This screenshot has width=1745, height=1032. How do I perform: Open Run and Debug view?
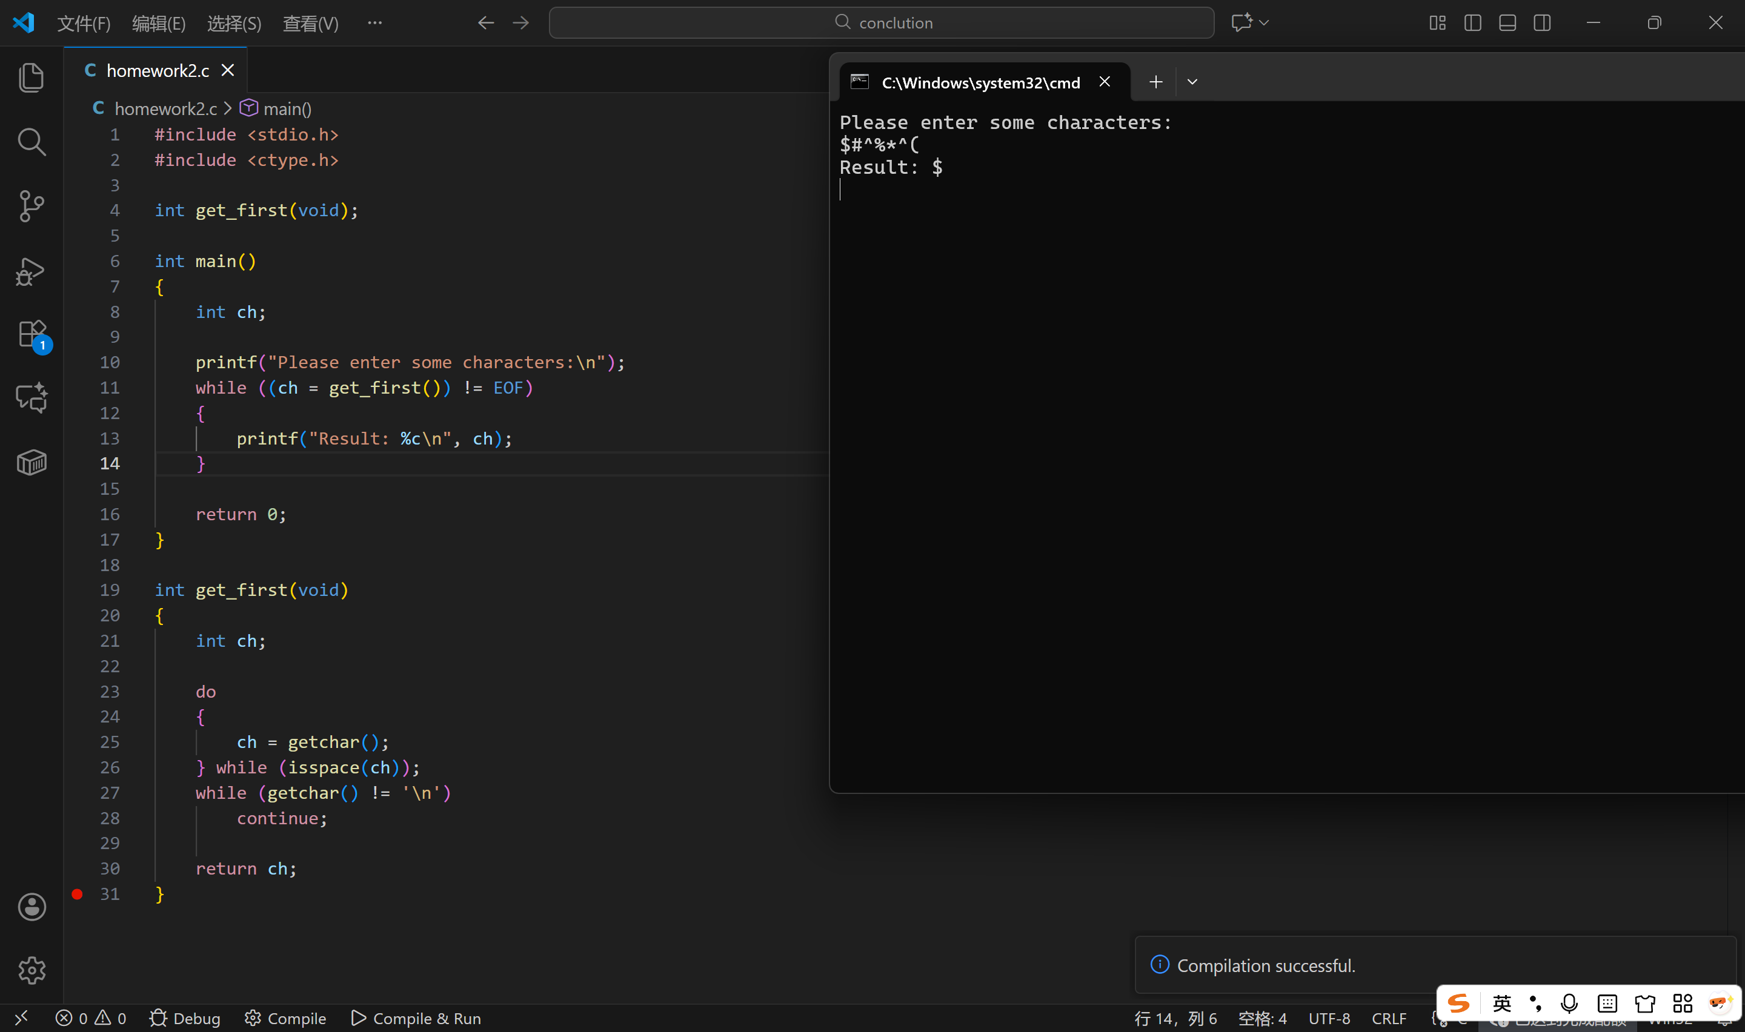(x=32, y=271)
